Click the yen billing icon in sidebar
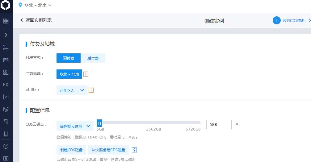The image size is (311, 162). coord(6,146)
